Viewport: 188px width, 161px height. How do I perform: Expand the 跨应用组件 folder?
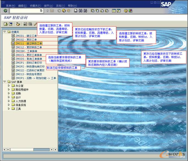coord(9,90)
